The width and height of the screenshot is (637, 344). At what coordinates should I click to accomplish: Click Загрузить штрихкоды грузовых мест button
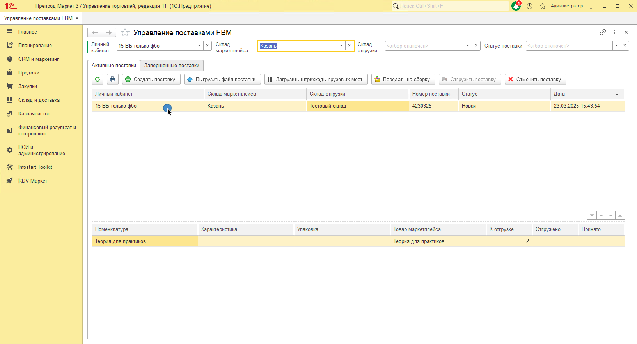[x=316, y=79]
